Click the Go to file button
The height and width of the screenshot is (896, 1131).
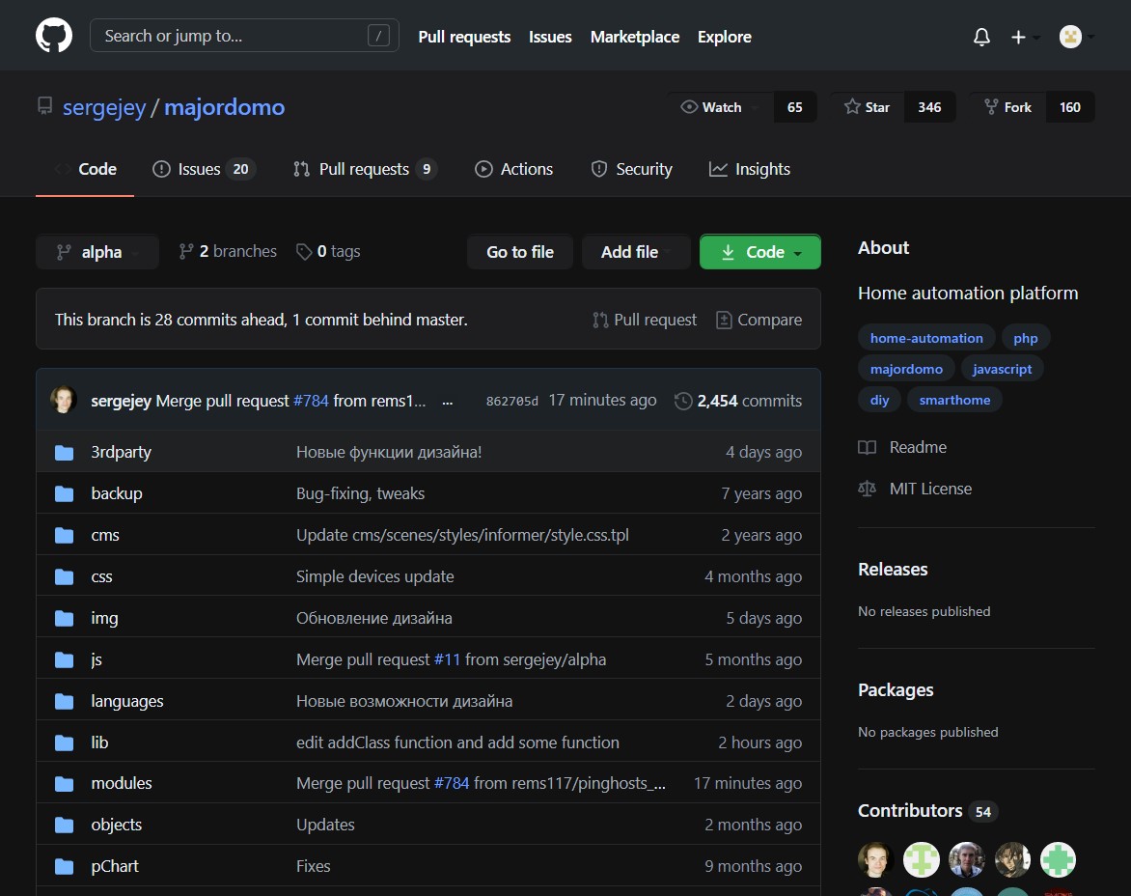point(519,252)
